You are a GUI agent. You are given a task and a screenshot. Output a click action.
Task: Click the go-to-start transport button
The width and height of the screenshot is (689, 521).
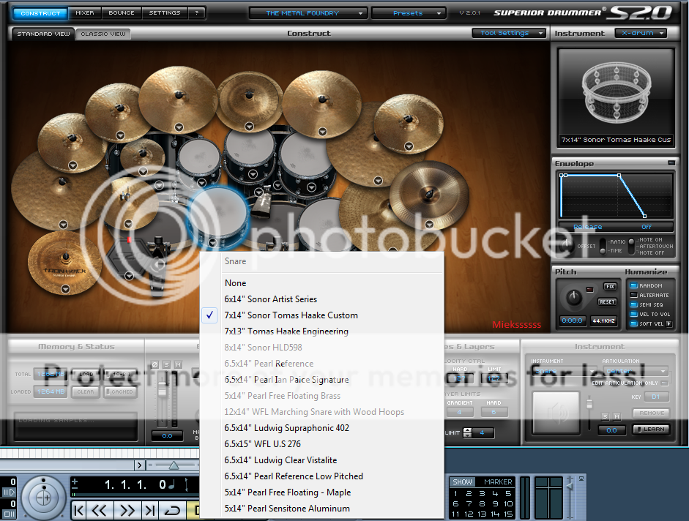[78, 510]
